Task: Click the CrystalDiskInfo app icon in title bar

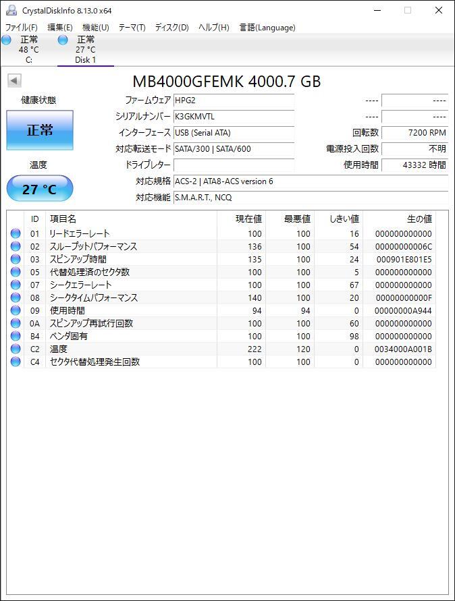Action: (x=11, y=10)
